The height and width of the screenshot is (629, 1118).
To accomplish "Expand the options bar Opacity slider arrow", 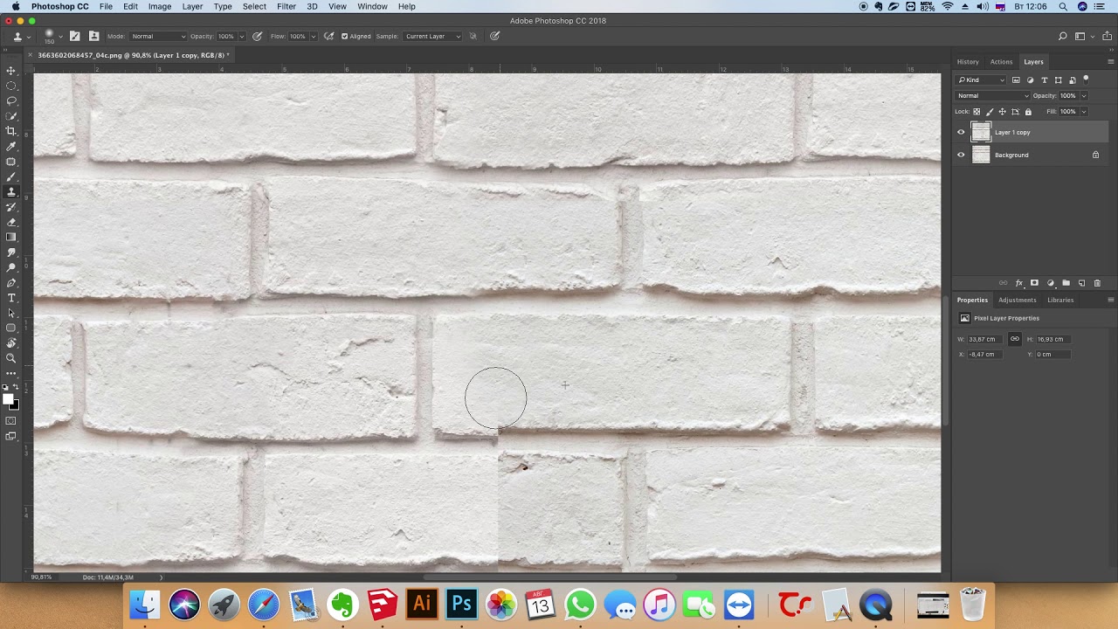I will 241,36.
